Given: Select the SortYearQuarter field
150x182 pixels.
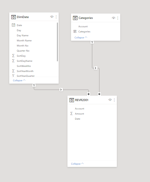Looking at the screenshot, I should point(26,76).
